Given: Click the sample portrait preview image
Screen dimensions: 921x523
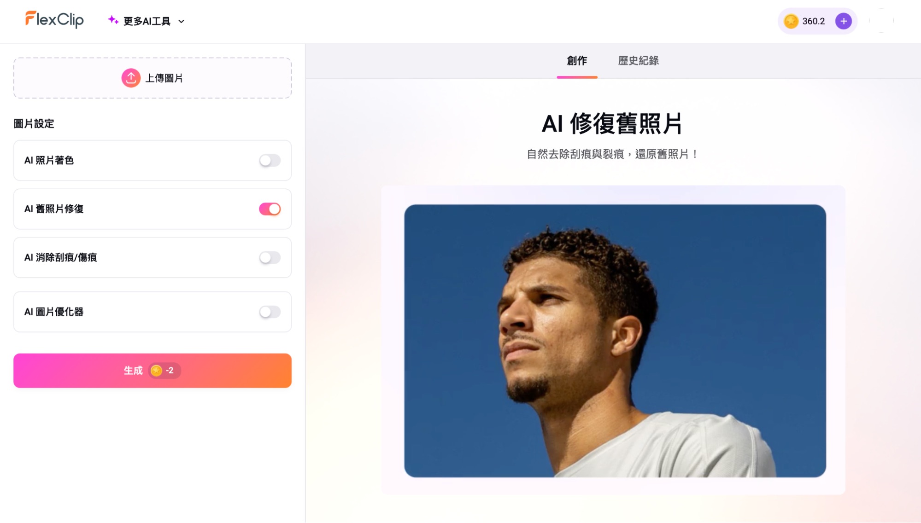Looking at the screenshot, I should pos(615,341).
